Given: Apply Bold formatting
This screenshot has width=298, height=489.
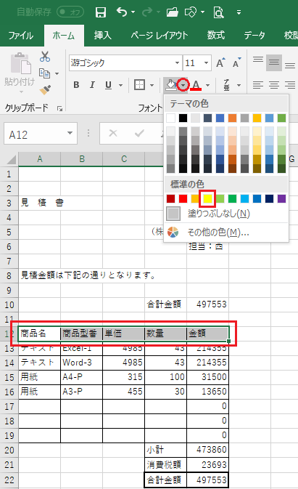Looking at the screenshot, I should pos(76,85).
